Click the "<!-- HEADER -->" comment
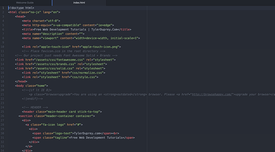The image size is (275, 152). tap(35, 107)
